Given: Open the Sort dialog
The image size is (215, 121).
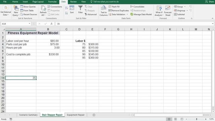Looking at the screenshot, I should 72,10.
